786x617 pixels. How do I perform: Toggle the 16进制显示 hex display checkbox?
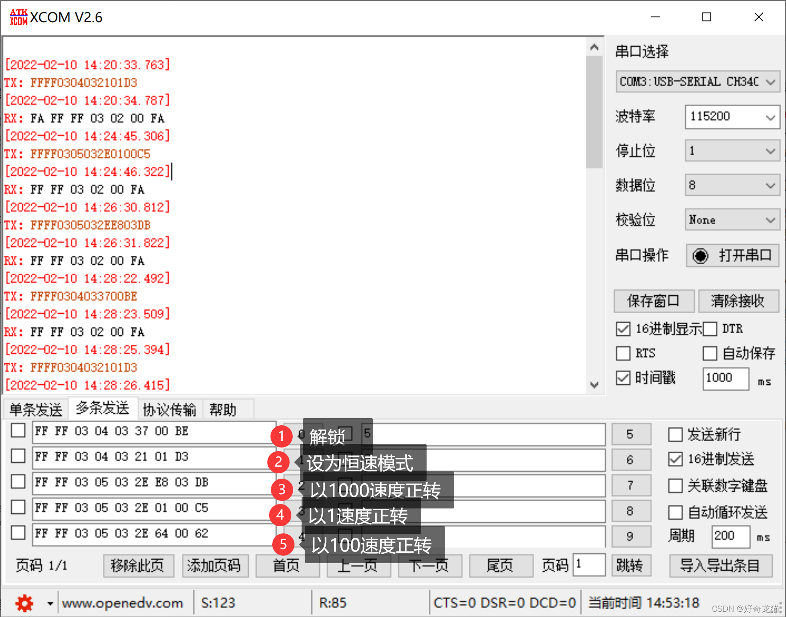623,329
